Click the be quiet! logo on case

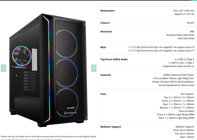point(71,108)
